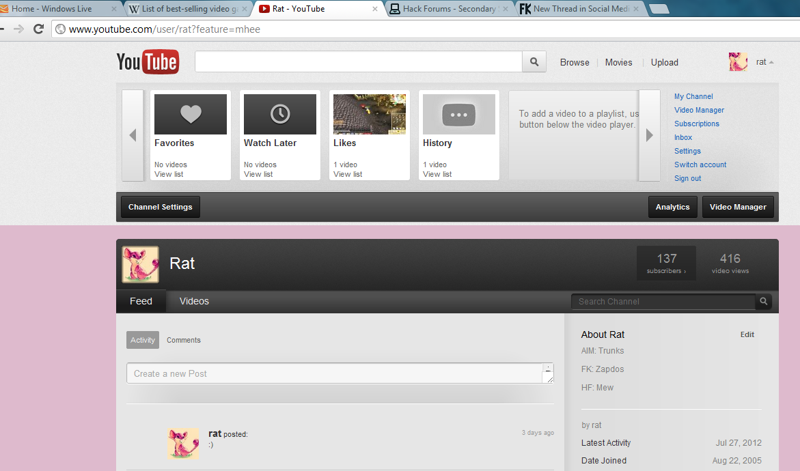Select the Videos channel tab
This screenshot has height=471, width=800.
194,301
